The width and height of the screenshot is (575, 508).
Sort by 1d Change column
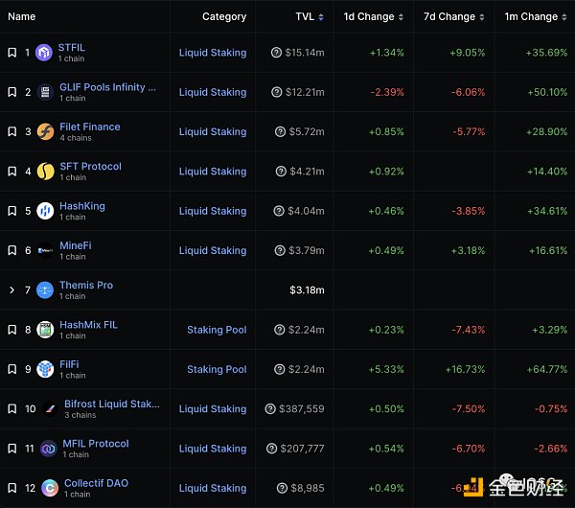click(374, 16)
